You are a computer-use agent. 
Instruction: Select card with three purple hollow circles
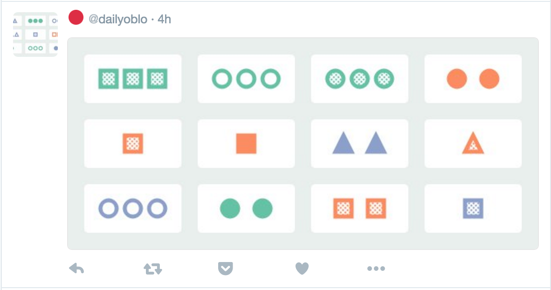coord(133,208)
